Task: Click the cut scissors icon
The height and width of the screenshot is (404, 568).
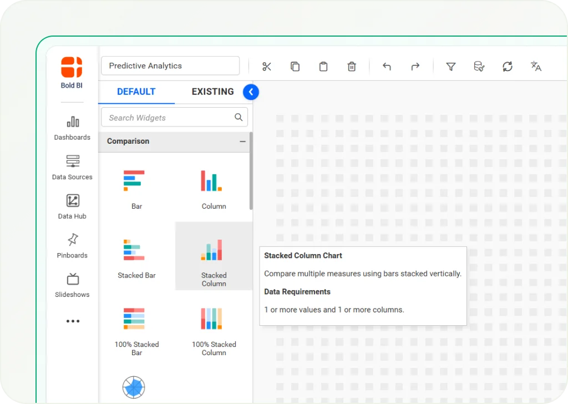Action: [x=267, y=67]
